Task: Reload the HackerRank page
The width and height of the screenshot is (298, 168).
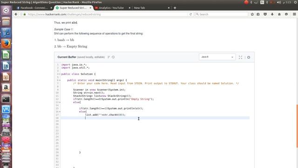Action: point(190,14)
